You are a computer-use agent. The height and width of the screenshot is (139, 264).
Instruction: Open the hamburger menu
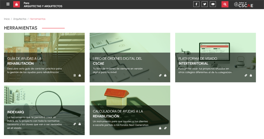pyautogui.click(x=8, y=4)
